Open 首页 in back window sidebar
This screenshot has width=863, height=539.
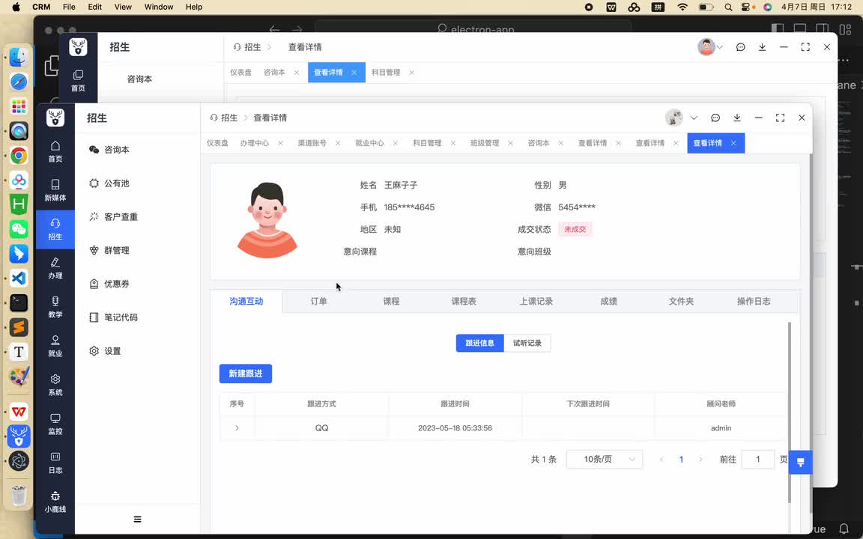pyautogui.click(x=78, y=80)
